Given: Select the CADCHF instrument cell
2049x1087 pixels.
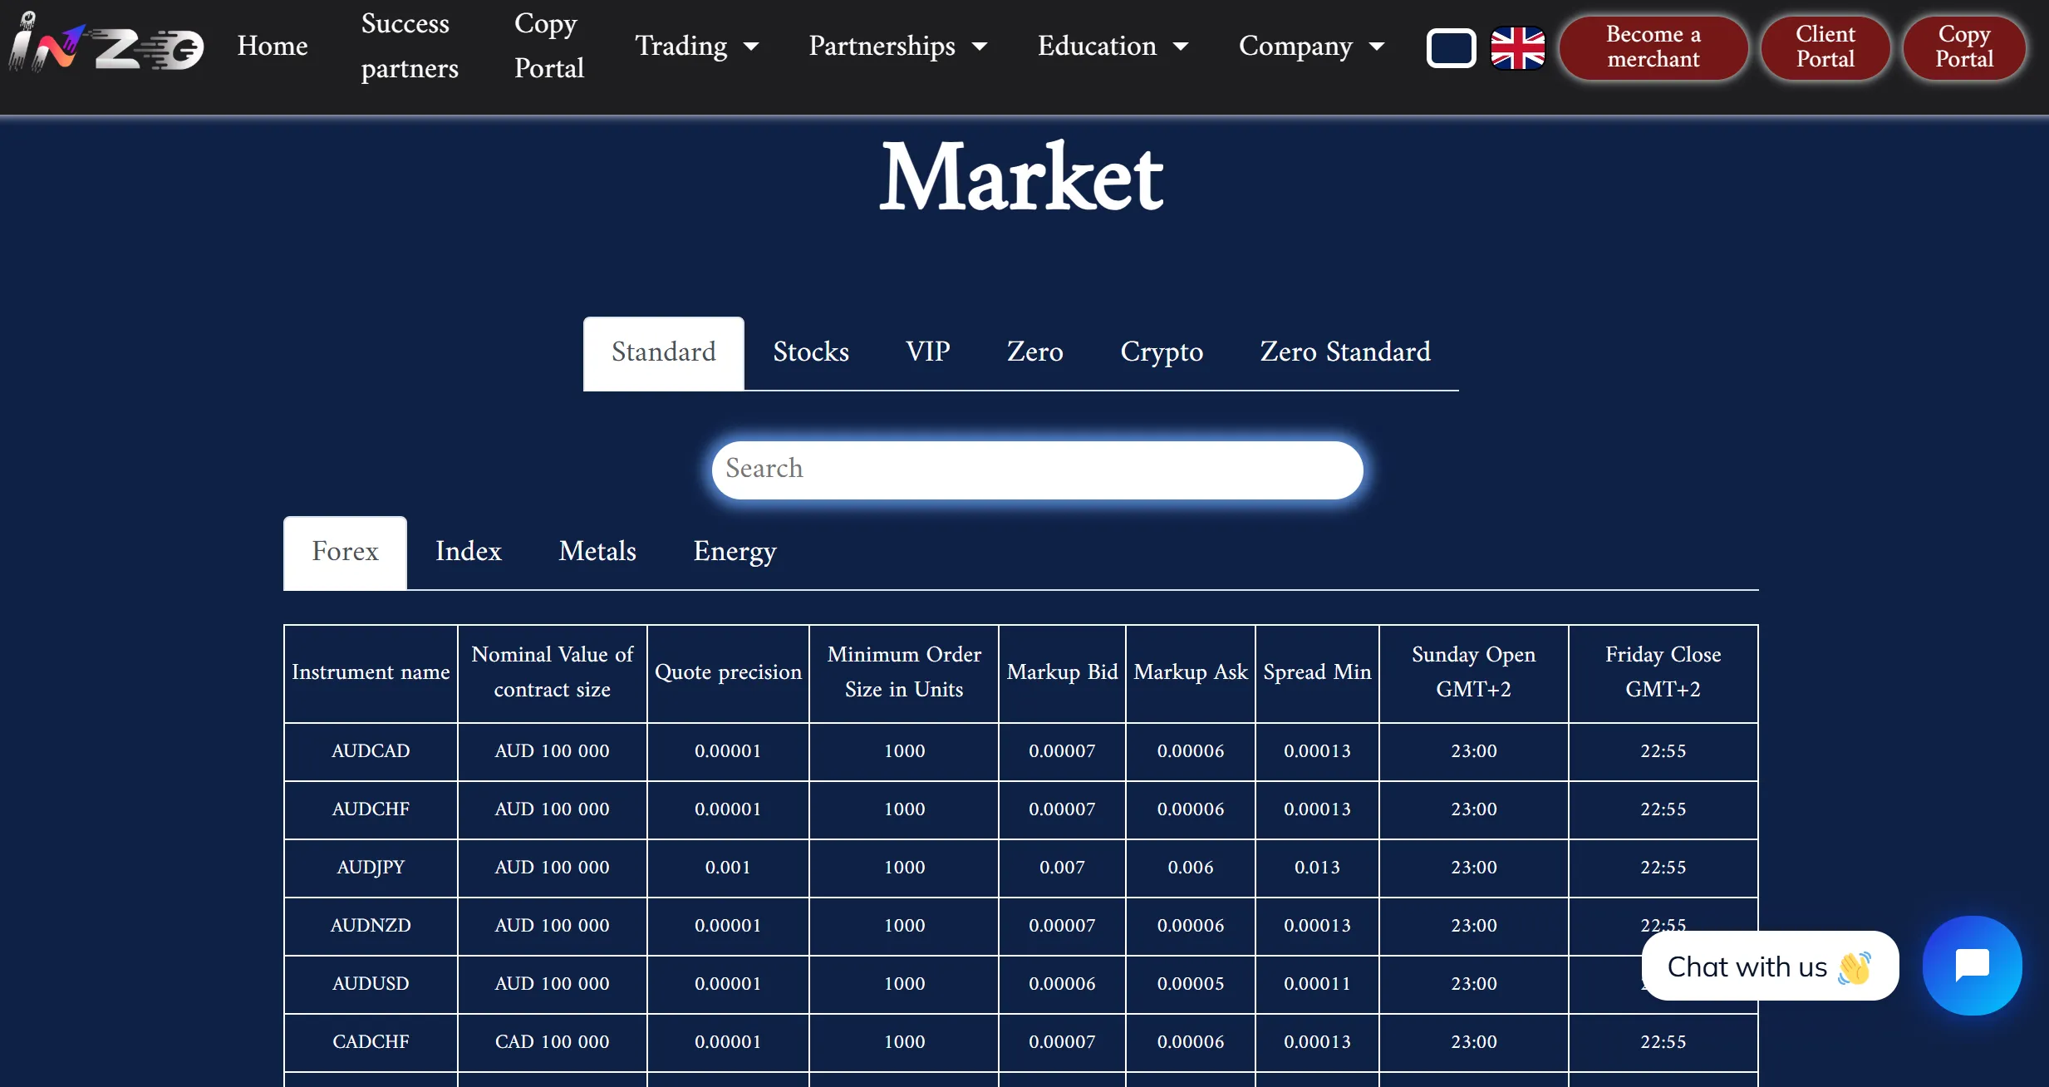Looking at the screenshot, I should pos(371,1042).
